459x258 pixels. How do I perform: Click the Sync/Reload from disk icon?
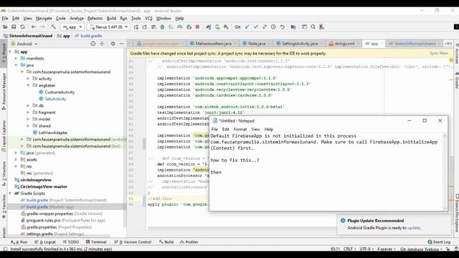(x=22, y=27)
